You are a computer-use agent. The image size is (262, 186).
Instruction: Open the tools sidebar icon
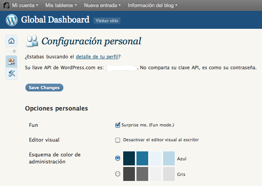coord(11,73)
